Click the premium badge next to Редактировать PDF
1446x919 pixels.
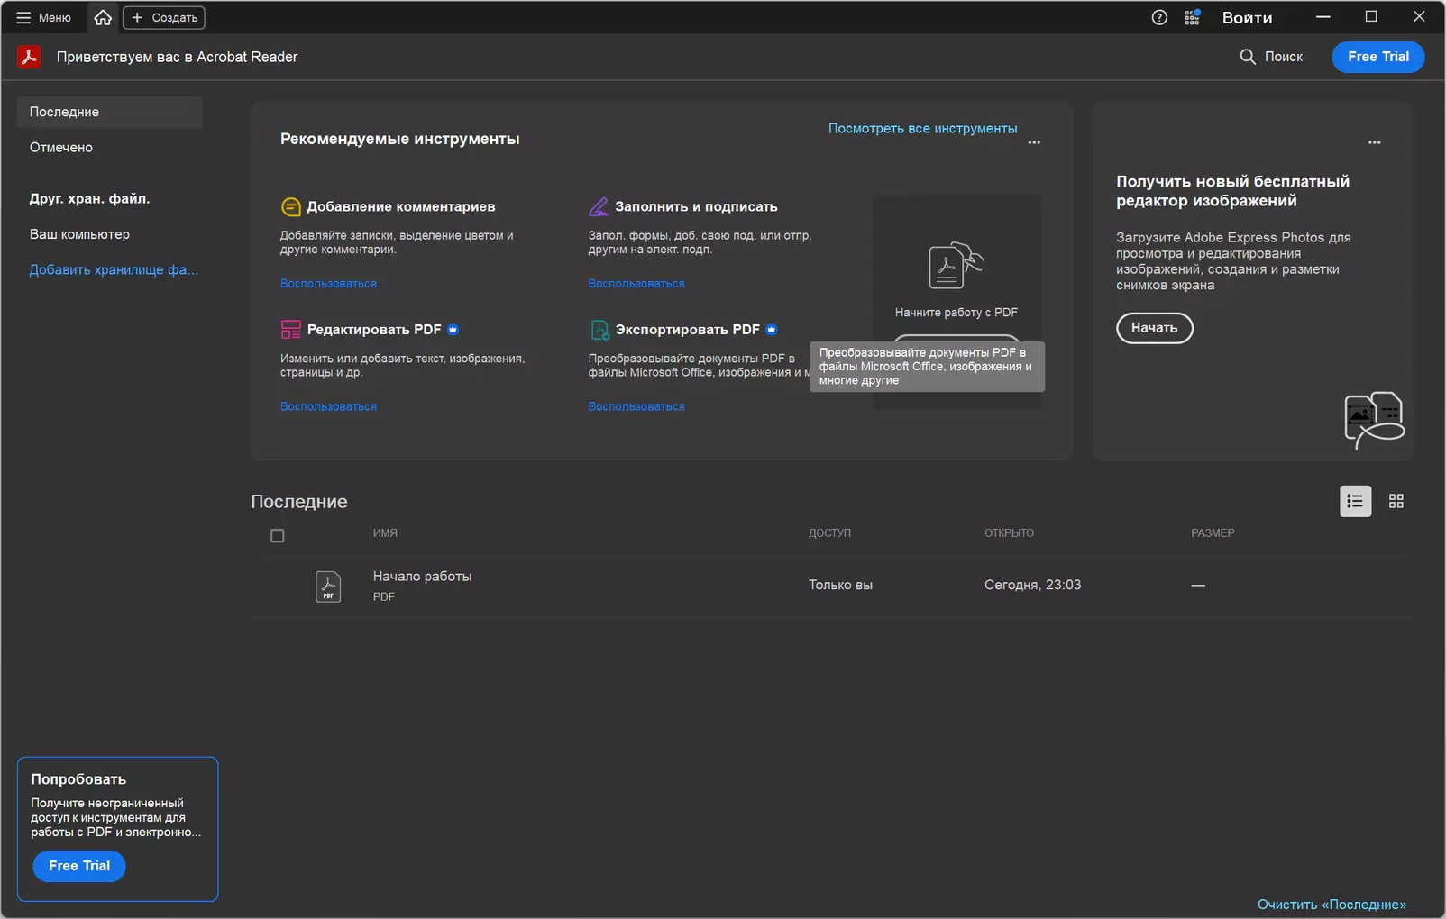click(453, 330)
